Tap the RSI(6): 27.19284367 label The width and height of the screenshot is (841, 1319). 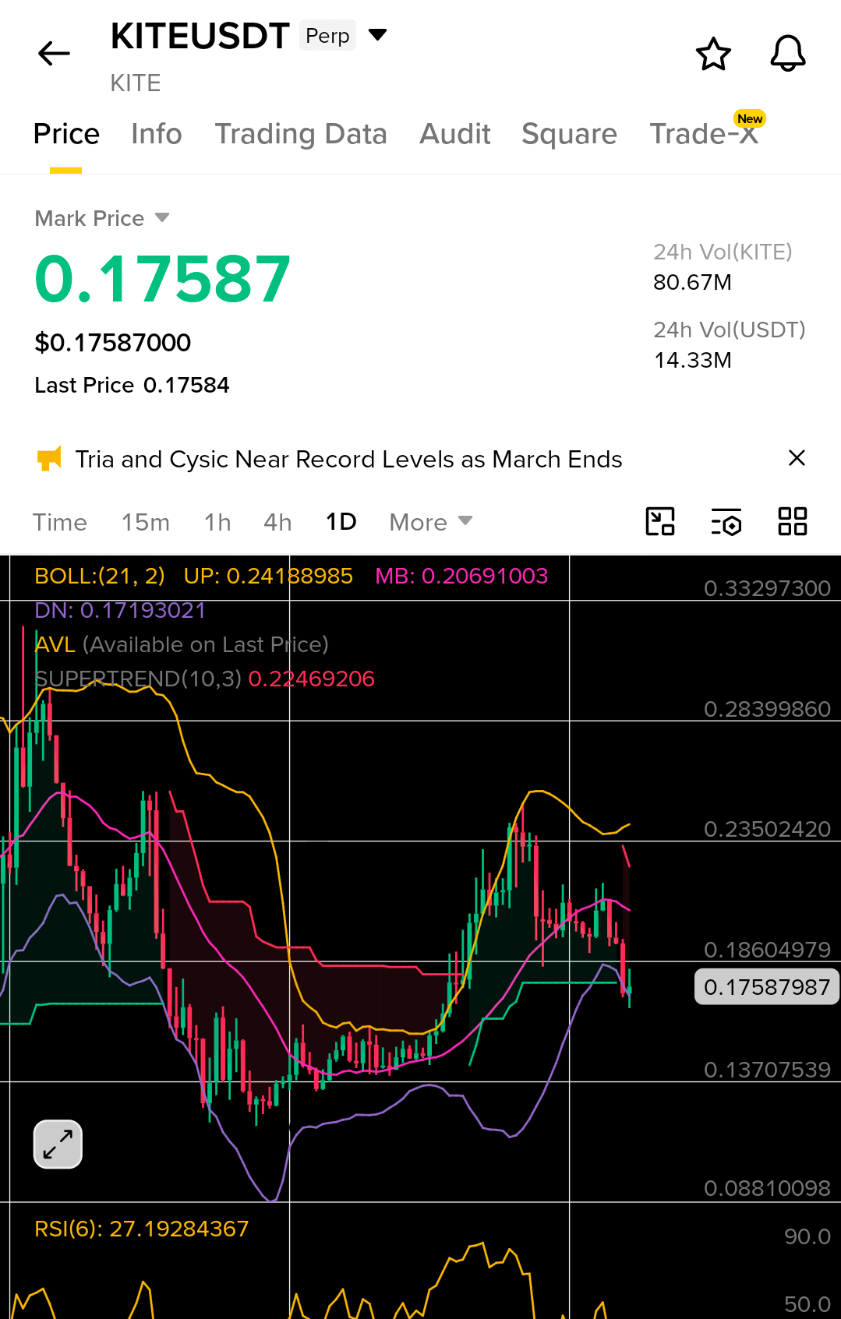[142, 1229]
